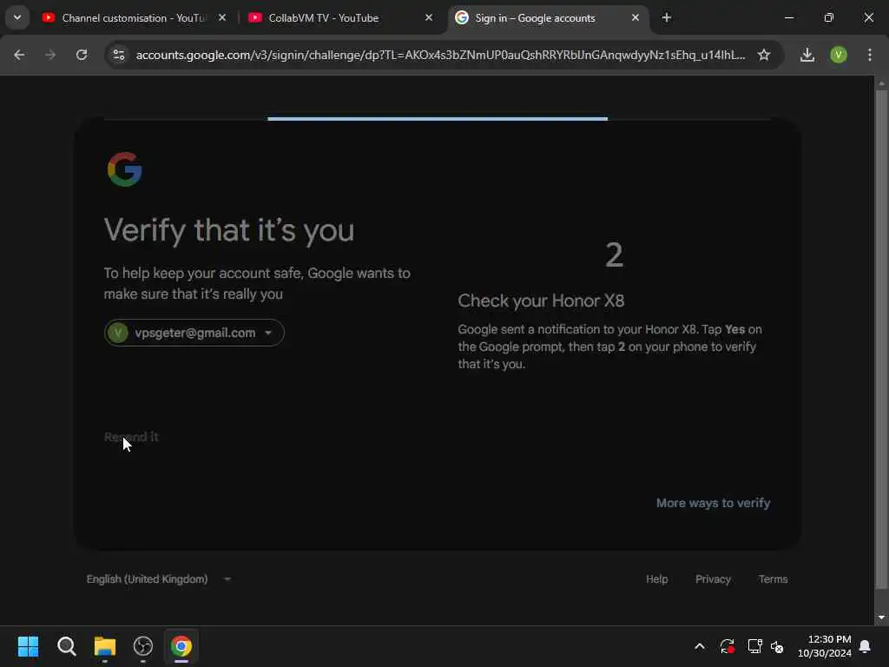This screenshot has width=889, height=667.
Task: Click the Google G logo
Action: 125,169
